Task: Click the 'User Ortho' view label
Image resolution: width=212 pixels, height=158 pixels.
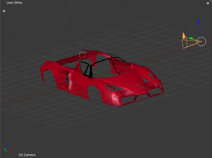Action: 14,3
